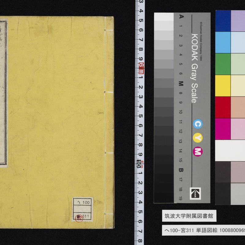Screen dimensions: 245x245
Task: Click the letter B on gray scale
Action: (181, 170)
